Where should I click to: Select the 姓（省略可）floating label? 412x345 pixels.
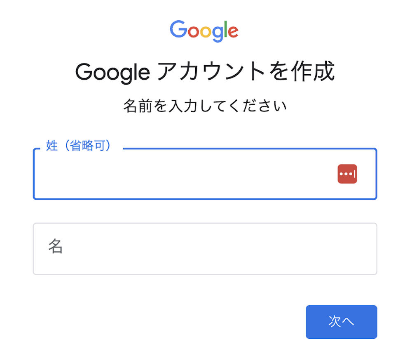(x=78, y=146)
